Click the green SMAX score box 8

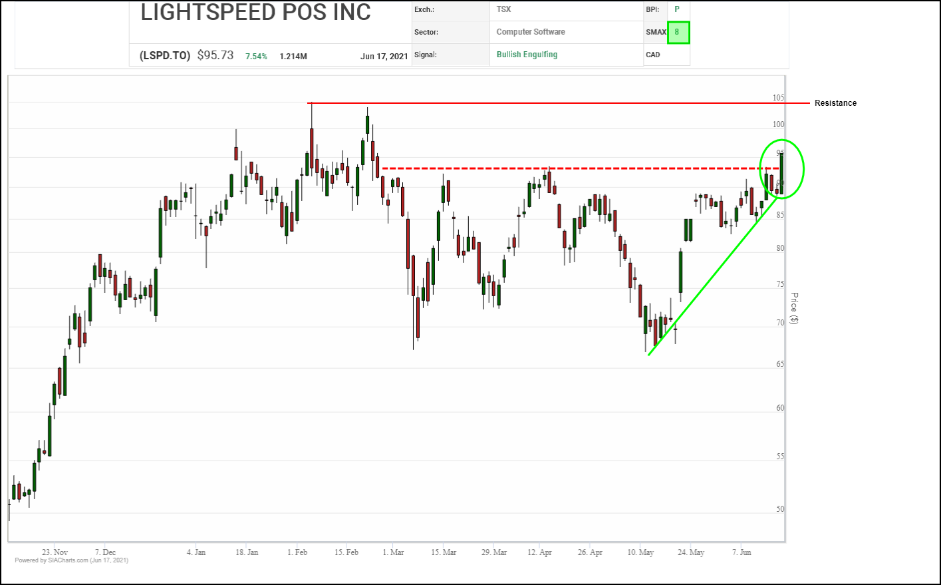[x=678, y=33]
